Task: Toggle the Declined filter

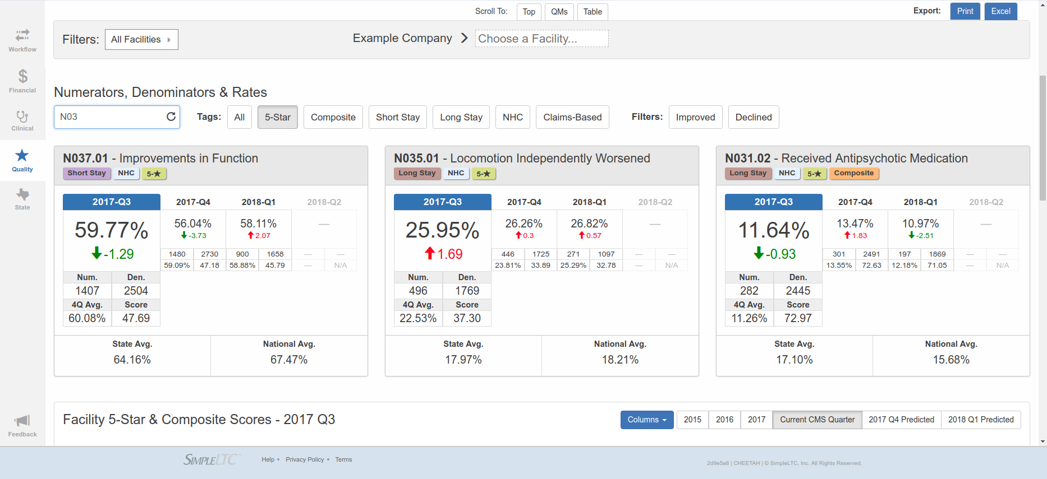Action: tap(754, 117)
